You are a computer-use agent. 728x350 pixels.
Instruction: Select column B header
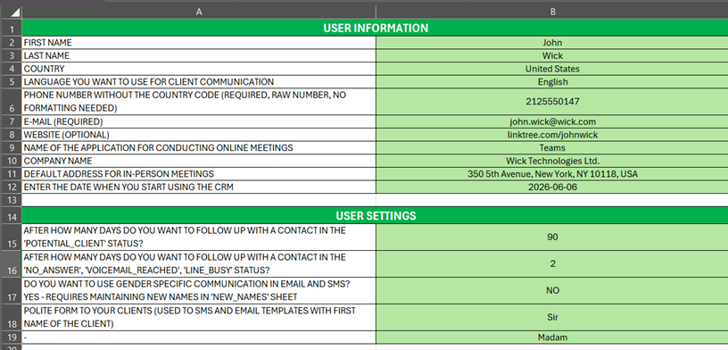tap(552, 12)
